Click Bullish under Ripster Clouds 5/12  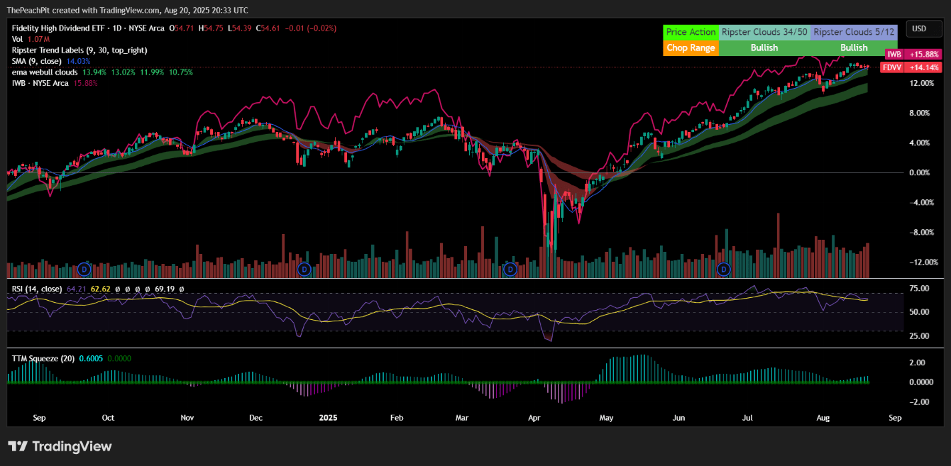pos(854,47)
